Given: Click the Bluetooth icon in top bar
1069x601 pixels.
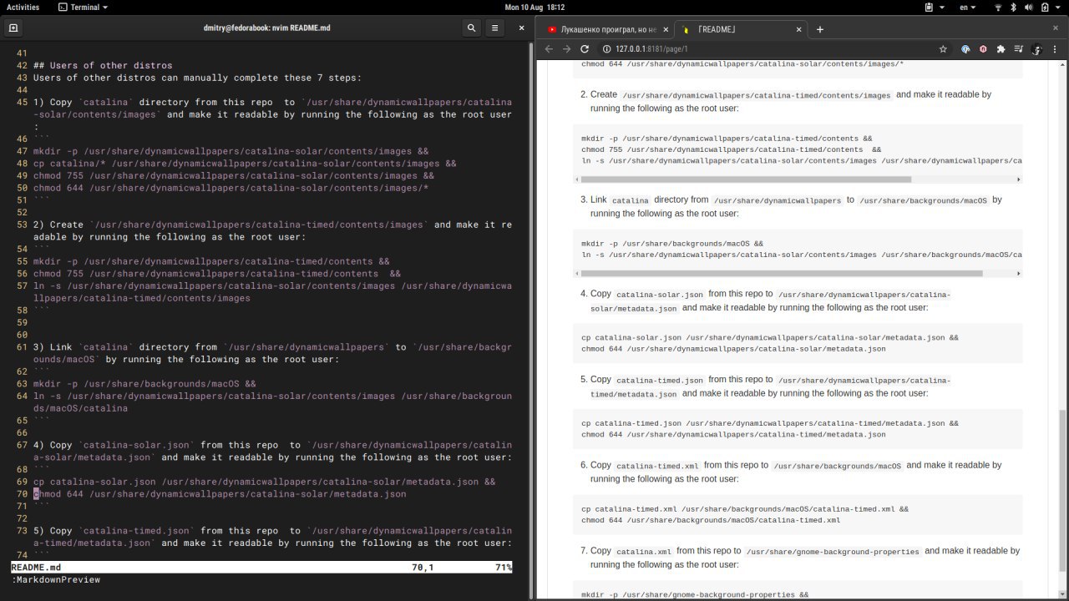Looking at the screenshot, I should coord(1013,7).
